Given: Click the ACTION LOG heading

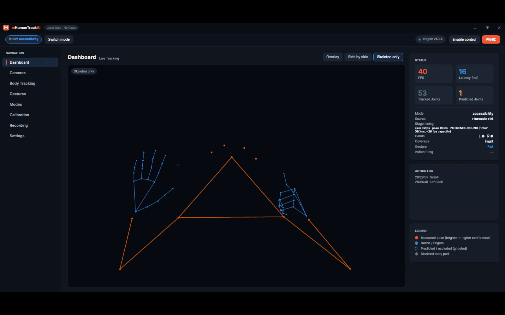Looking at the screenshot, I should pos(424,171).
